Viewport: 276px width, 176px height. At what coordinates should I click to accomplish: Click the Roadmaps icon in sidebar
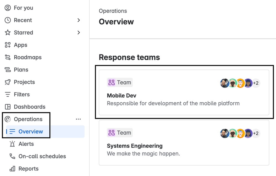coord(8,57)
